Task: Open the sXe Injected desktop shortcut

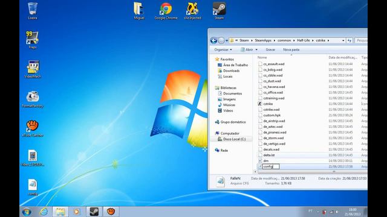Action: coord(192,11)
